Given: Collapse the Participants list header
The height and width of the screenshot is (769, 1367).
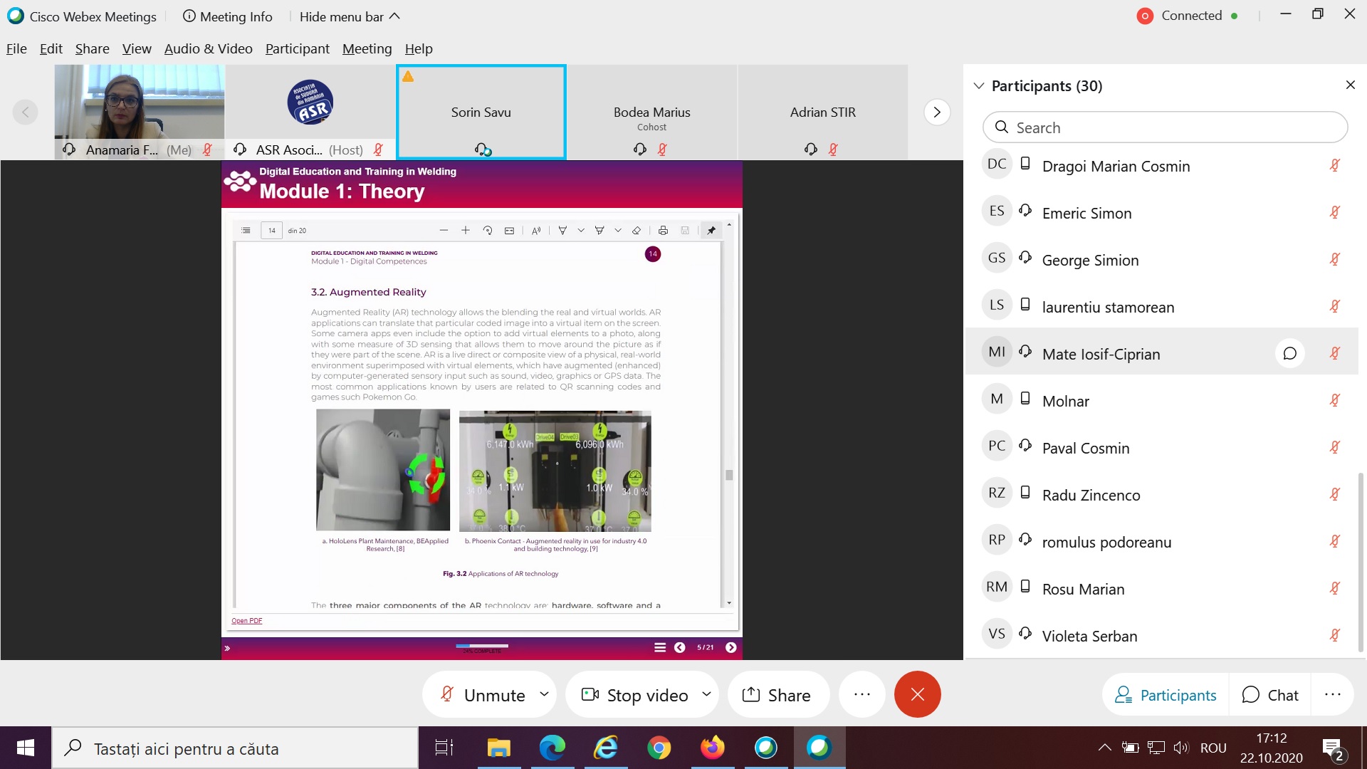Looking at the screenshot, I should [x=979, y=86].
